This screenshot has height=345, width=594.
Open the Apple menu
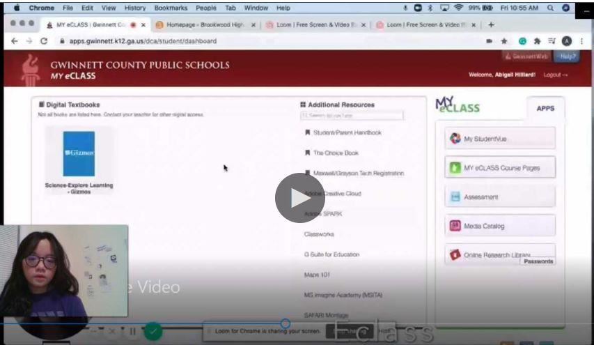click(x=17, y=8)
